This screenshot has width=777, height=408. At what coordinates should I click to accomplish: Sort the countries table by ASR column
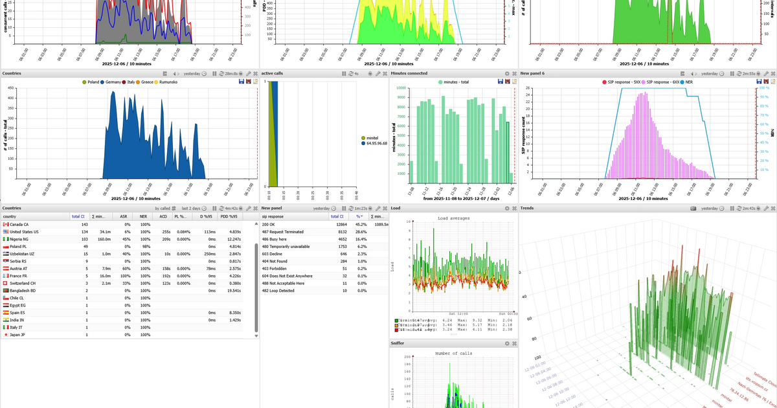[124, 216]
